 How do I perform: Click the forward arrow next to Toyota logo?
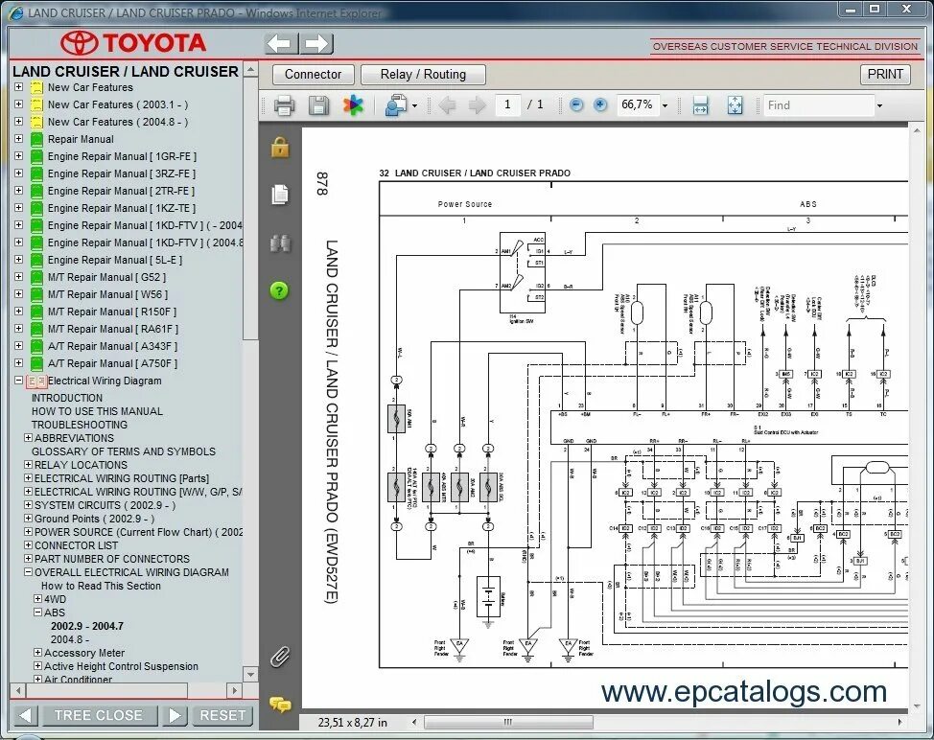pyautogui.click(x=316, y=43)
